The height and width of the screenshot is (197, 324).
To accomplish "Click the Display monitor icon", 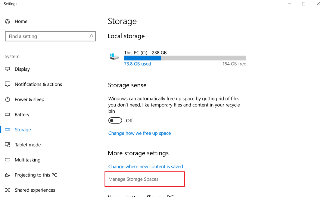I will coord(8,69).
